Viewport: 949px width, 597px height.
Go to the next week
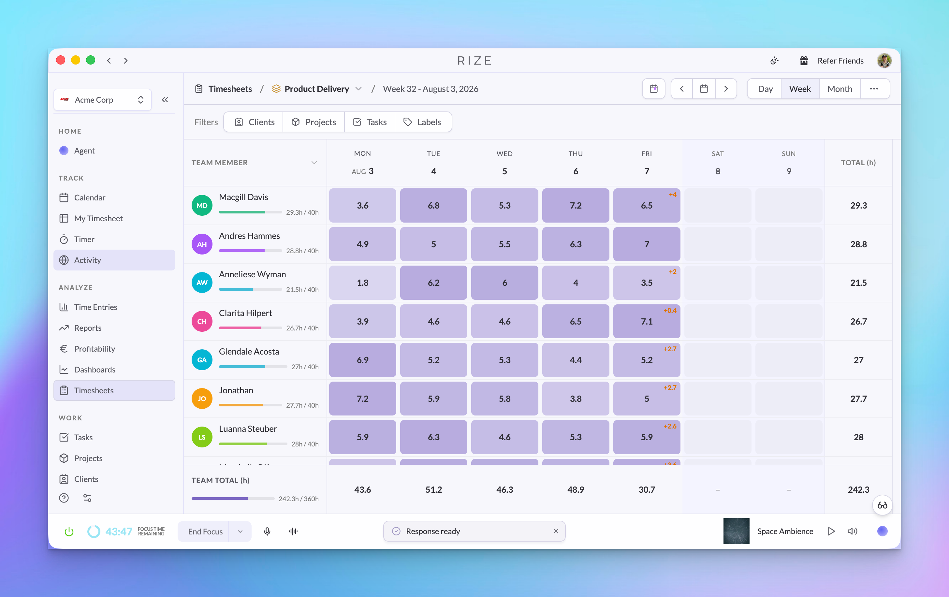726,89
